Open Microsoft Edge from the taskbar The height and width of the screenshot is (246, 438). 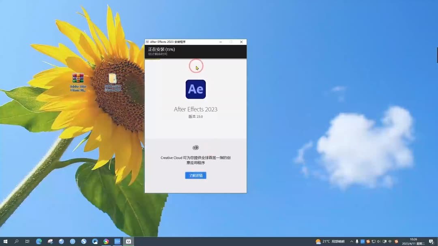pos(39,242)
